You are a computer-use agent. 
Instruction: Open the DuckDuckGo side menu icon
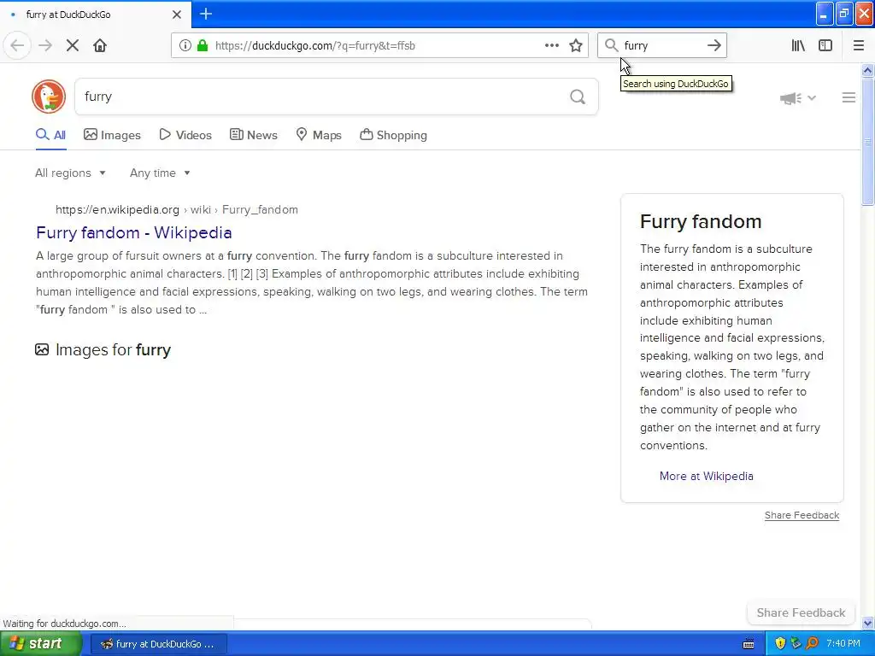pyautogui.click(x=849, y=97)
